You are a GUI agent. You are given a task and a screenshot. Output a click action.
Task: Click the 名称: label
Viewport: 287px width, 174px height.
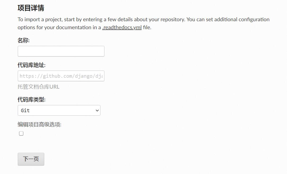pyautogui.click(x=24, y=40)
